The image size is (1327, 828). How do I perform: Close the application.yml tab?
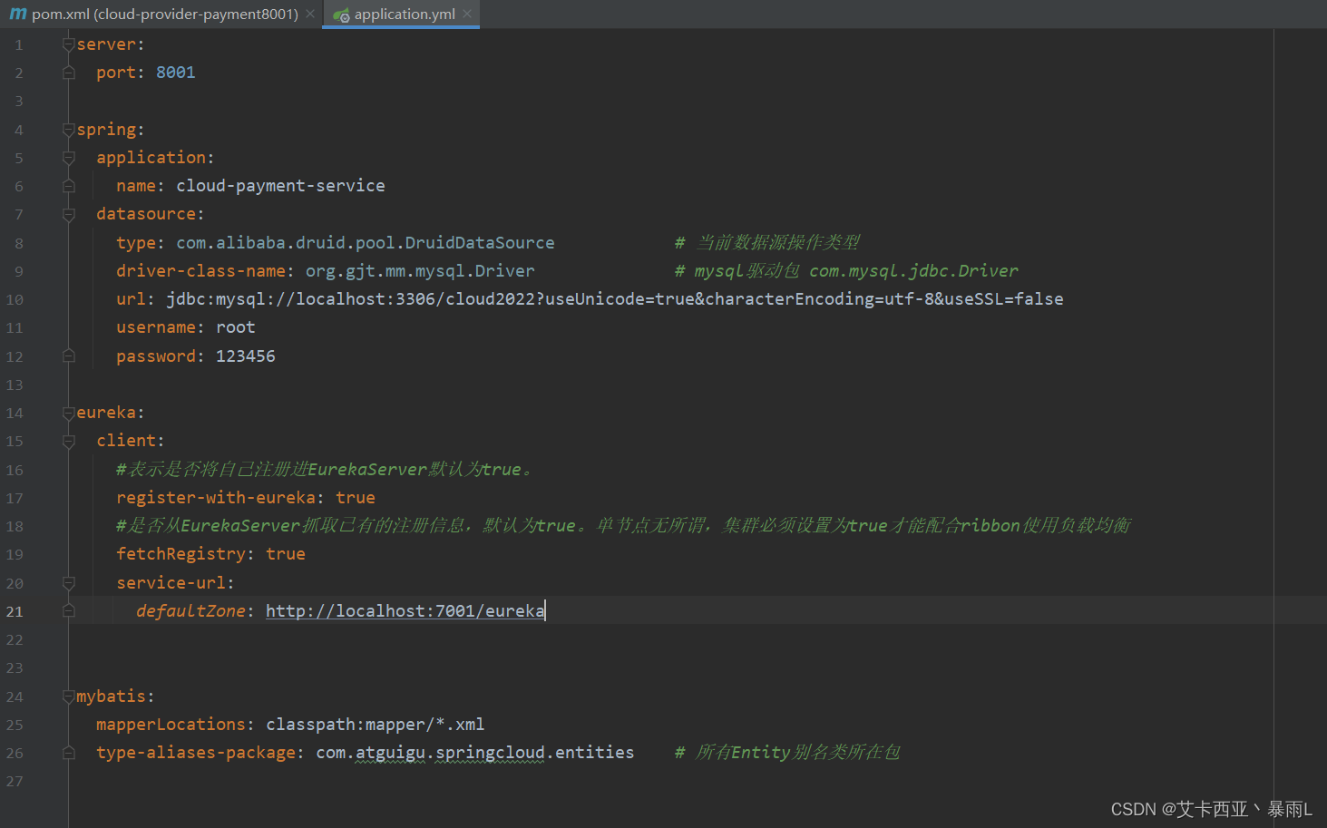pos(467,14)
